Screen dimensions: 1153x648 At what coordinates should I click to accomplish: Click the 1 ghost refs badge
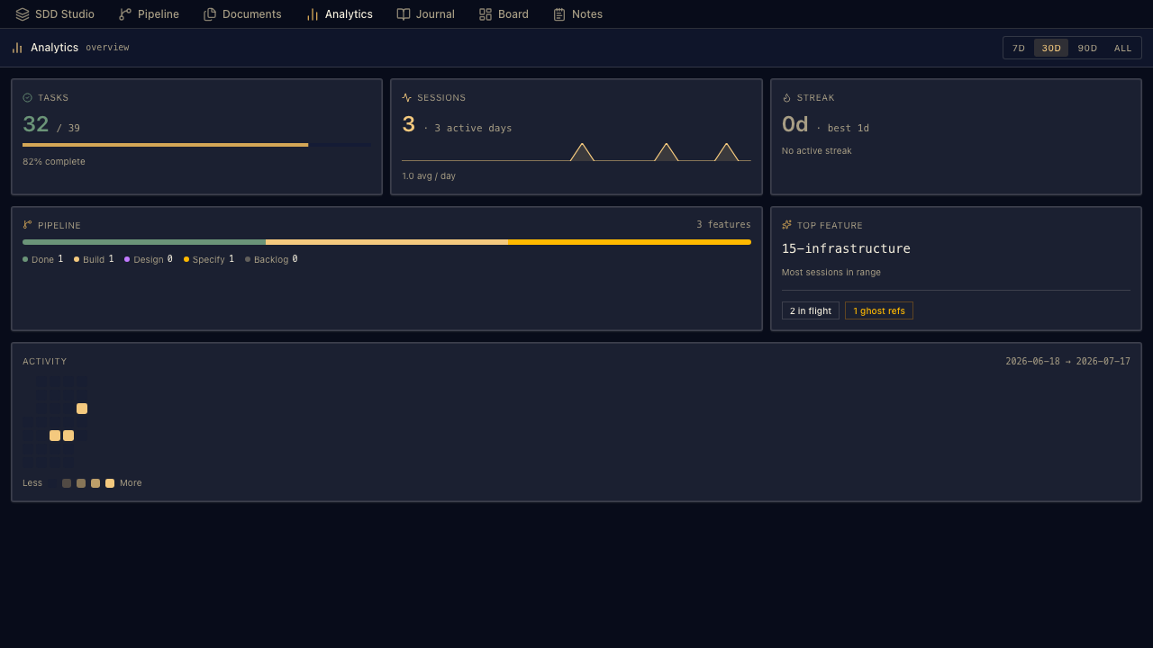[x=879, y=310]
